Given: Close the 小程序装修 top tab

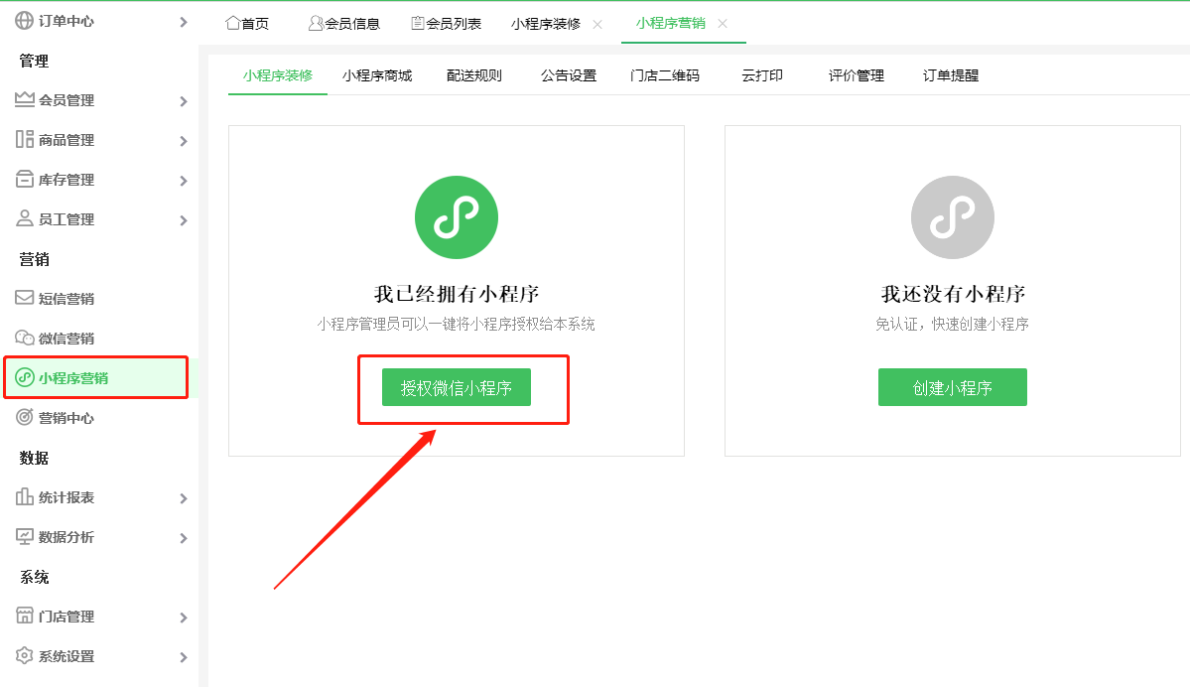Looking at the screenshot, I should (x=597, y=24).
